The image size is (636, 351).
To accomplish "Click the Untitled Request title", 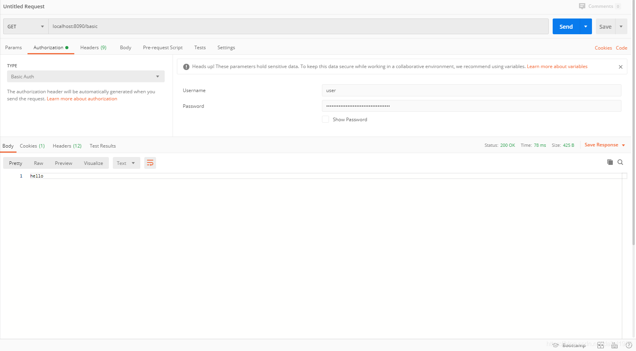I will tap(24, 6).
